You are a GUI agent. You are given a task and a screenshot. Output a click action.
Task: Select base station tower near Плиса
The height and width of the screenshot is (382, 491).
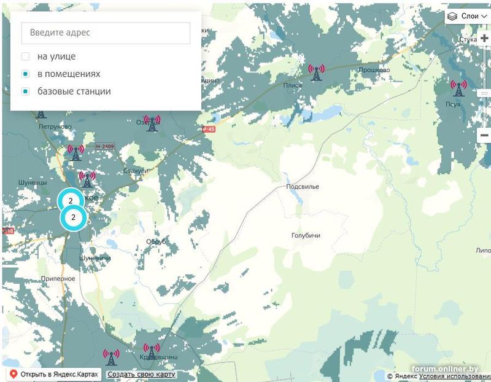[316, 72]
